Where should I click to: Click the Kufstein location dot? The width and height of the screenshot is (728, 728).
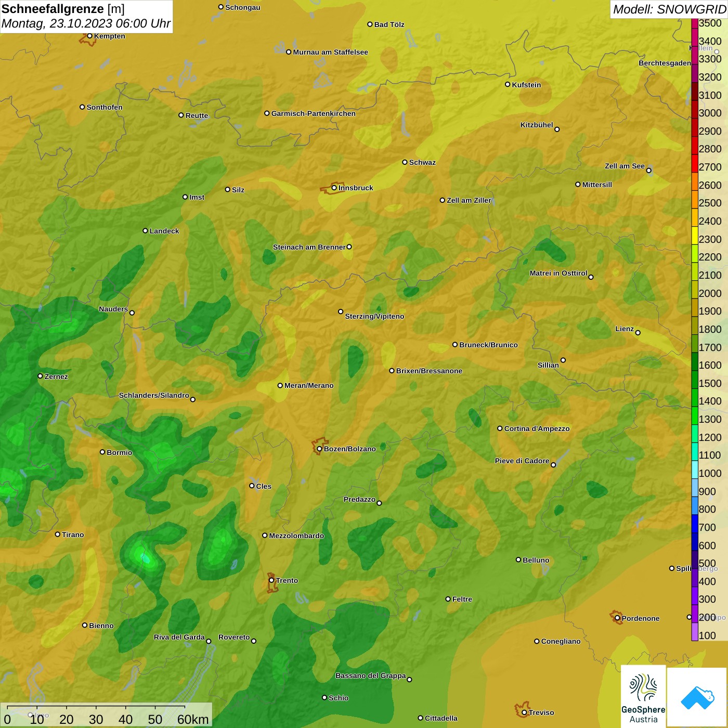(508, 84)
